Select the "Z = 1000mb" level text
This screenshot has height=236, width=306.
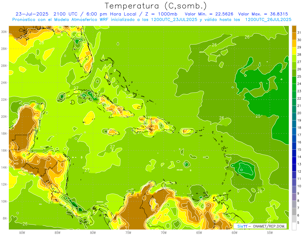click(161, 14)
